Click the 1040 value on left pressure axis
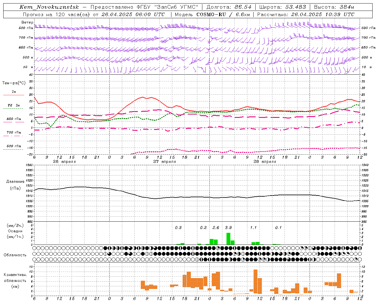 pyautogui.click(x=29, y=165)
